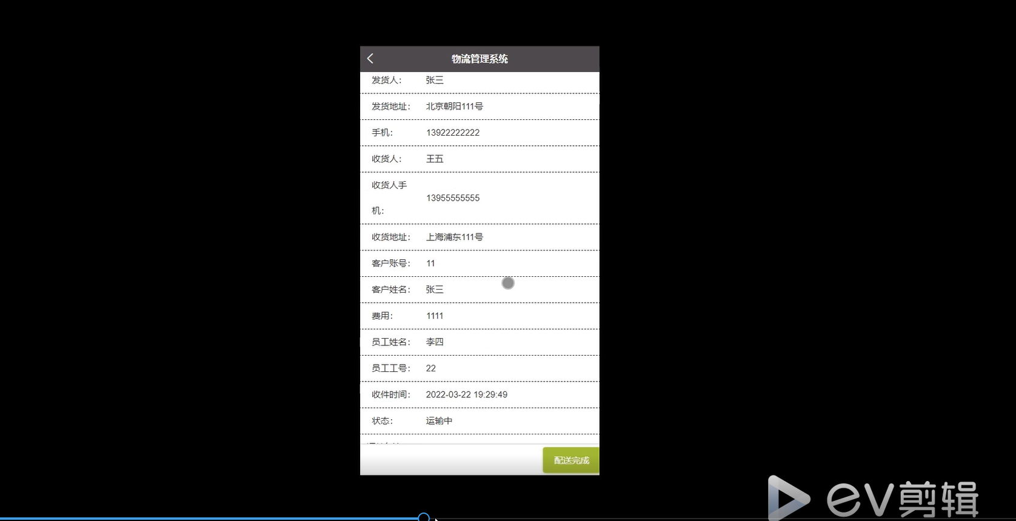1016x521 pixels.
Task: Click the 员工姓名 label
Action: 391,342
